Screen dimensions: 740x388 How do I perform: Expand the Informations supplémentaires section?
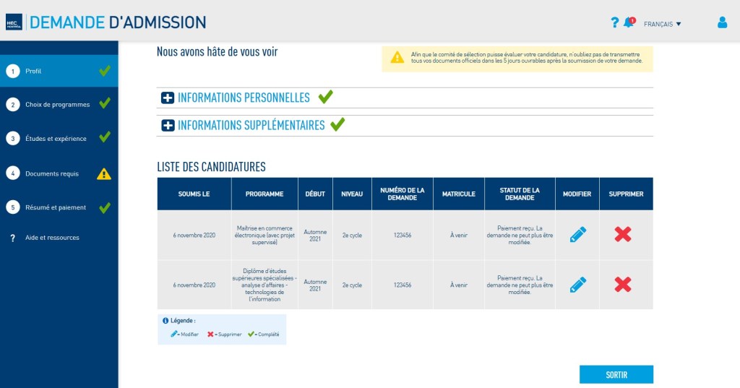[168, 126]
